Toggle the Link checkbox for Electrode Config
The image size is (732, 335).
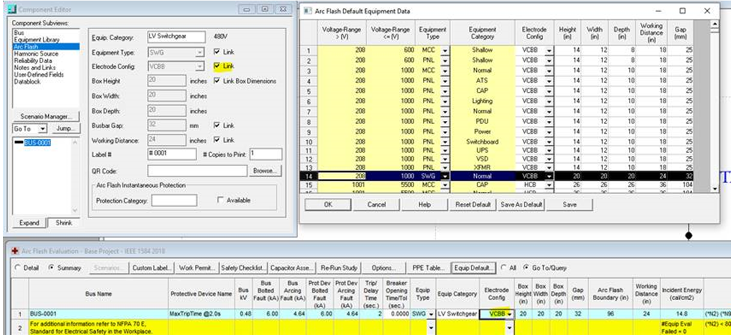217,66
